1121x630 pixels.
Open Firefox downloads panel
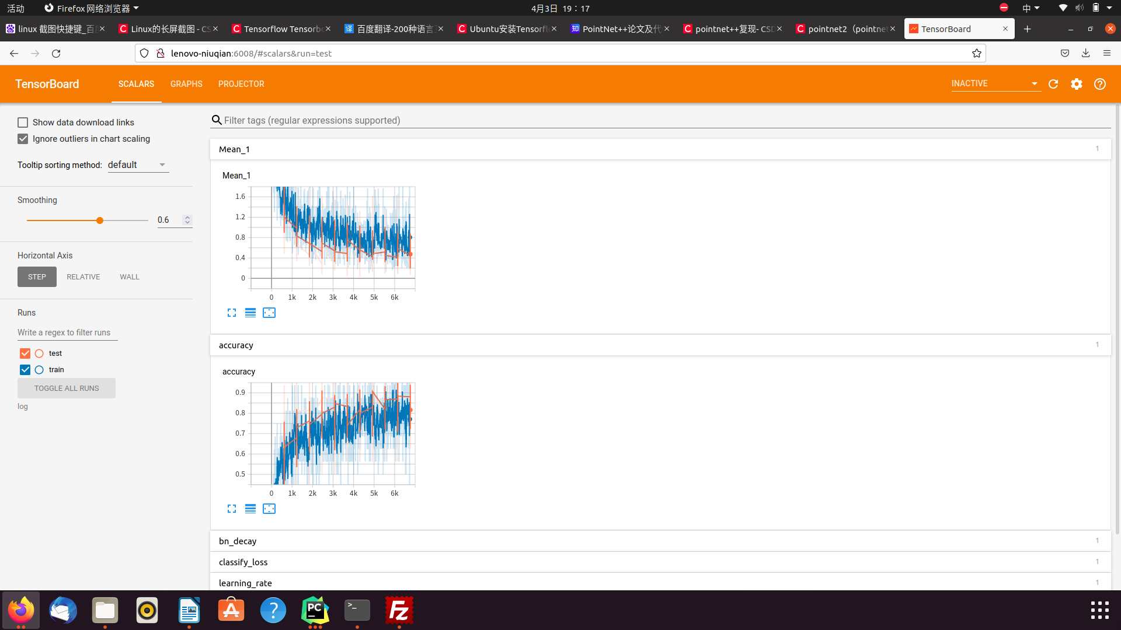pos(1086,53)
